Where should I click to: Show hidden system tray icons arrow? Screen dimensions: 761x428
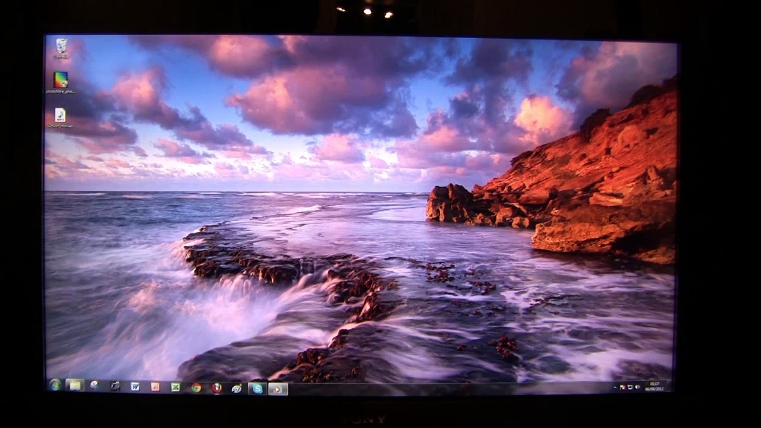click(x=615, y=387)
